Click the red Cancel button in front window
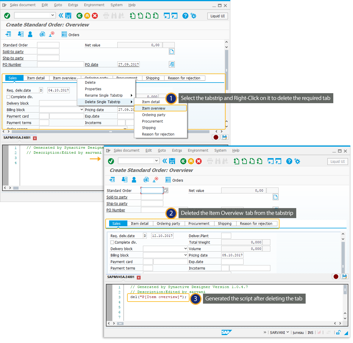The width and height of the screenshot is (353, 343). (199, 161)
